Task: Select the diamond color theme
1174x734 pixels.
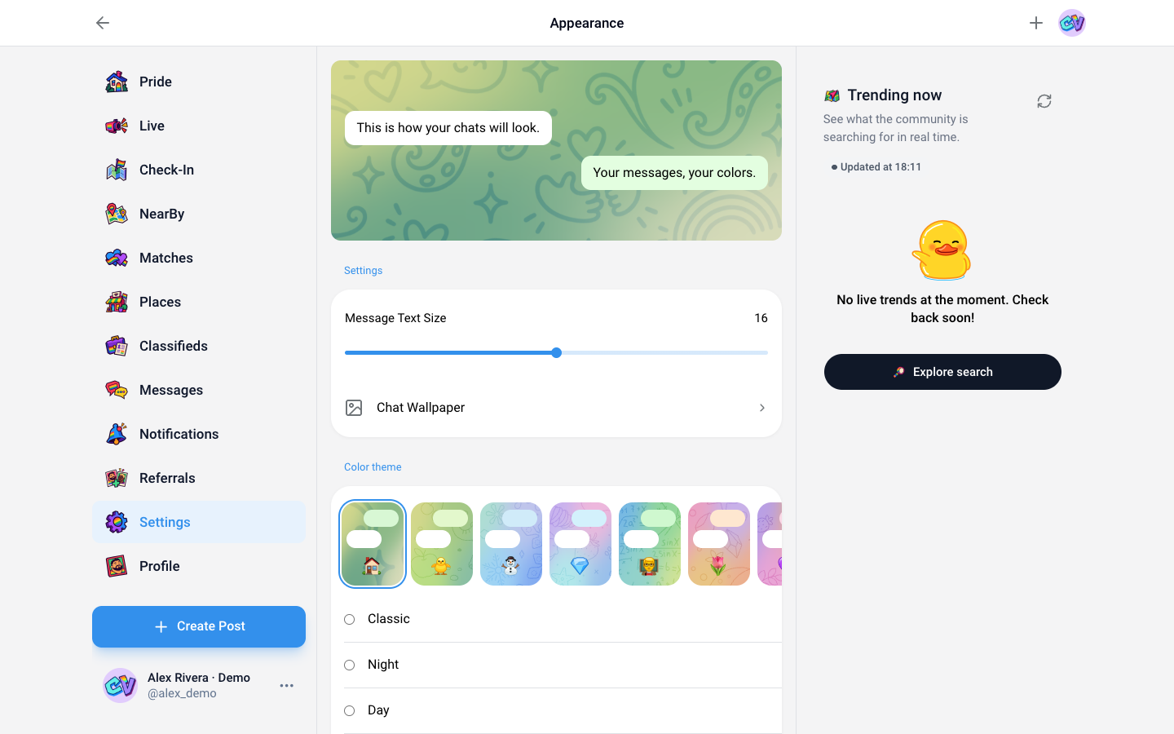Action: [580, 544]
